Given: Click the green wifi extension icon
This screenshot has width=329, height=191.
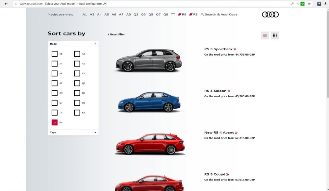Looking at the screenshot, I should 302,4.
